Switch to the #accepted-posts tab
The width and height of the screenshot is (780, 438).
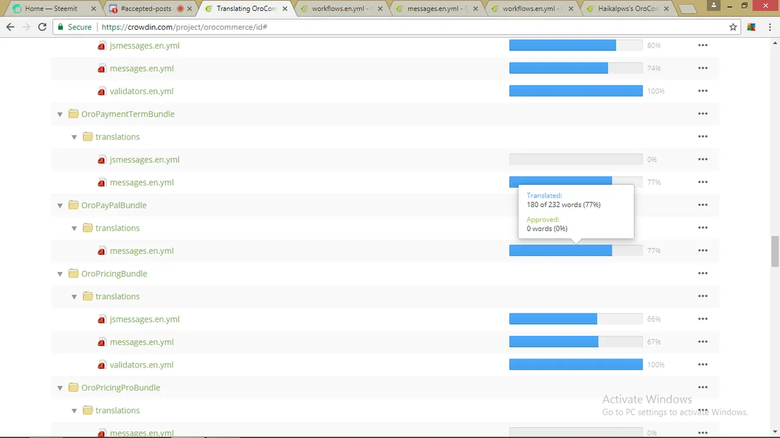pos(150,9)
